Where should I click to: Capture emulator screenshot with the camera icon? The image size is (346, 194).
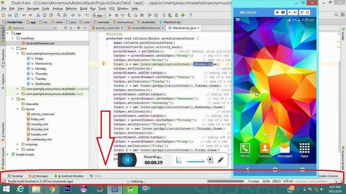283,12
